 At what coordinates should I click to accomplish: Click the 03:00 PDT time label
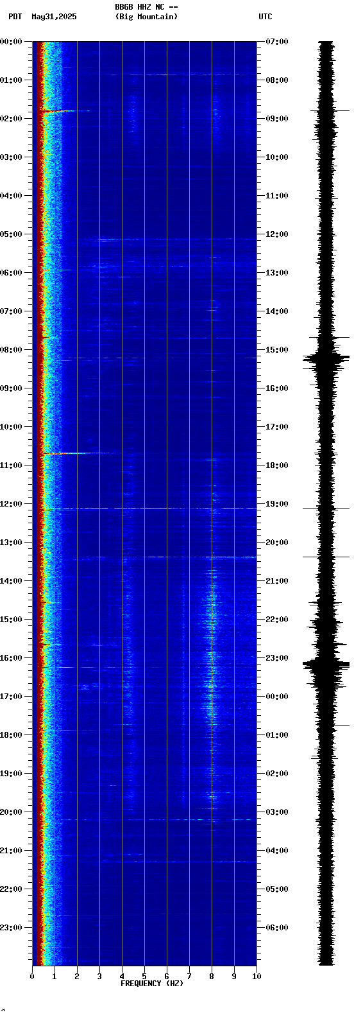(11, 157)
